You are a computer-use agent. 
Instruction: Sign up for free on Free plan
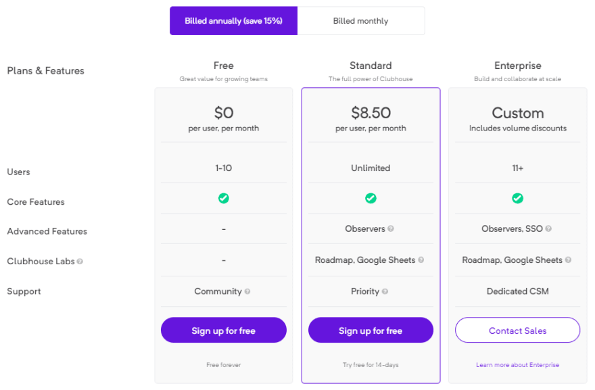224,331
